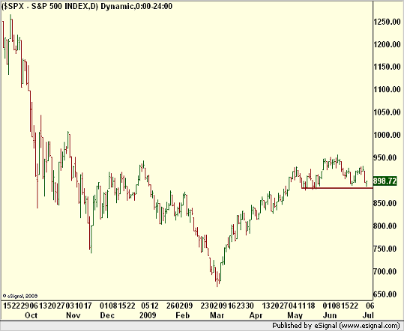The width and height of the screenshot is (404, 331).
Task: Select the 950.00 price axis label
Action: (385, 157)
